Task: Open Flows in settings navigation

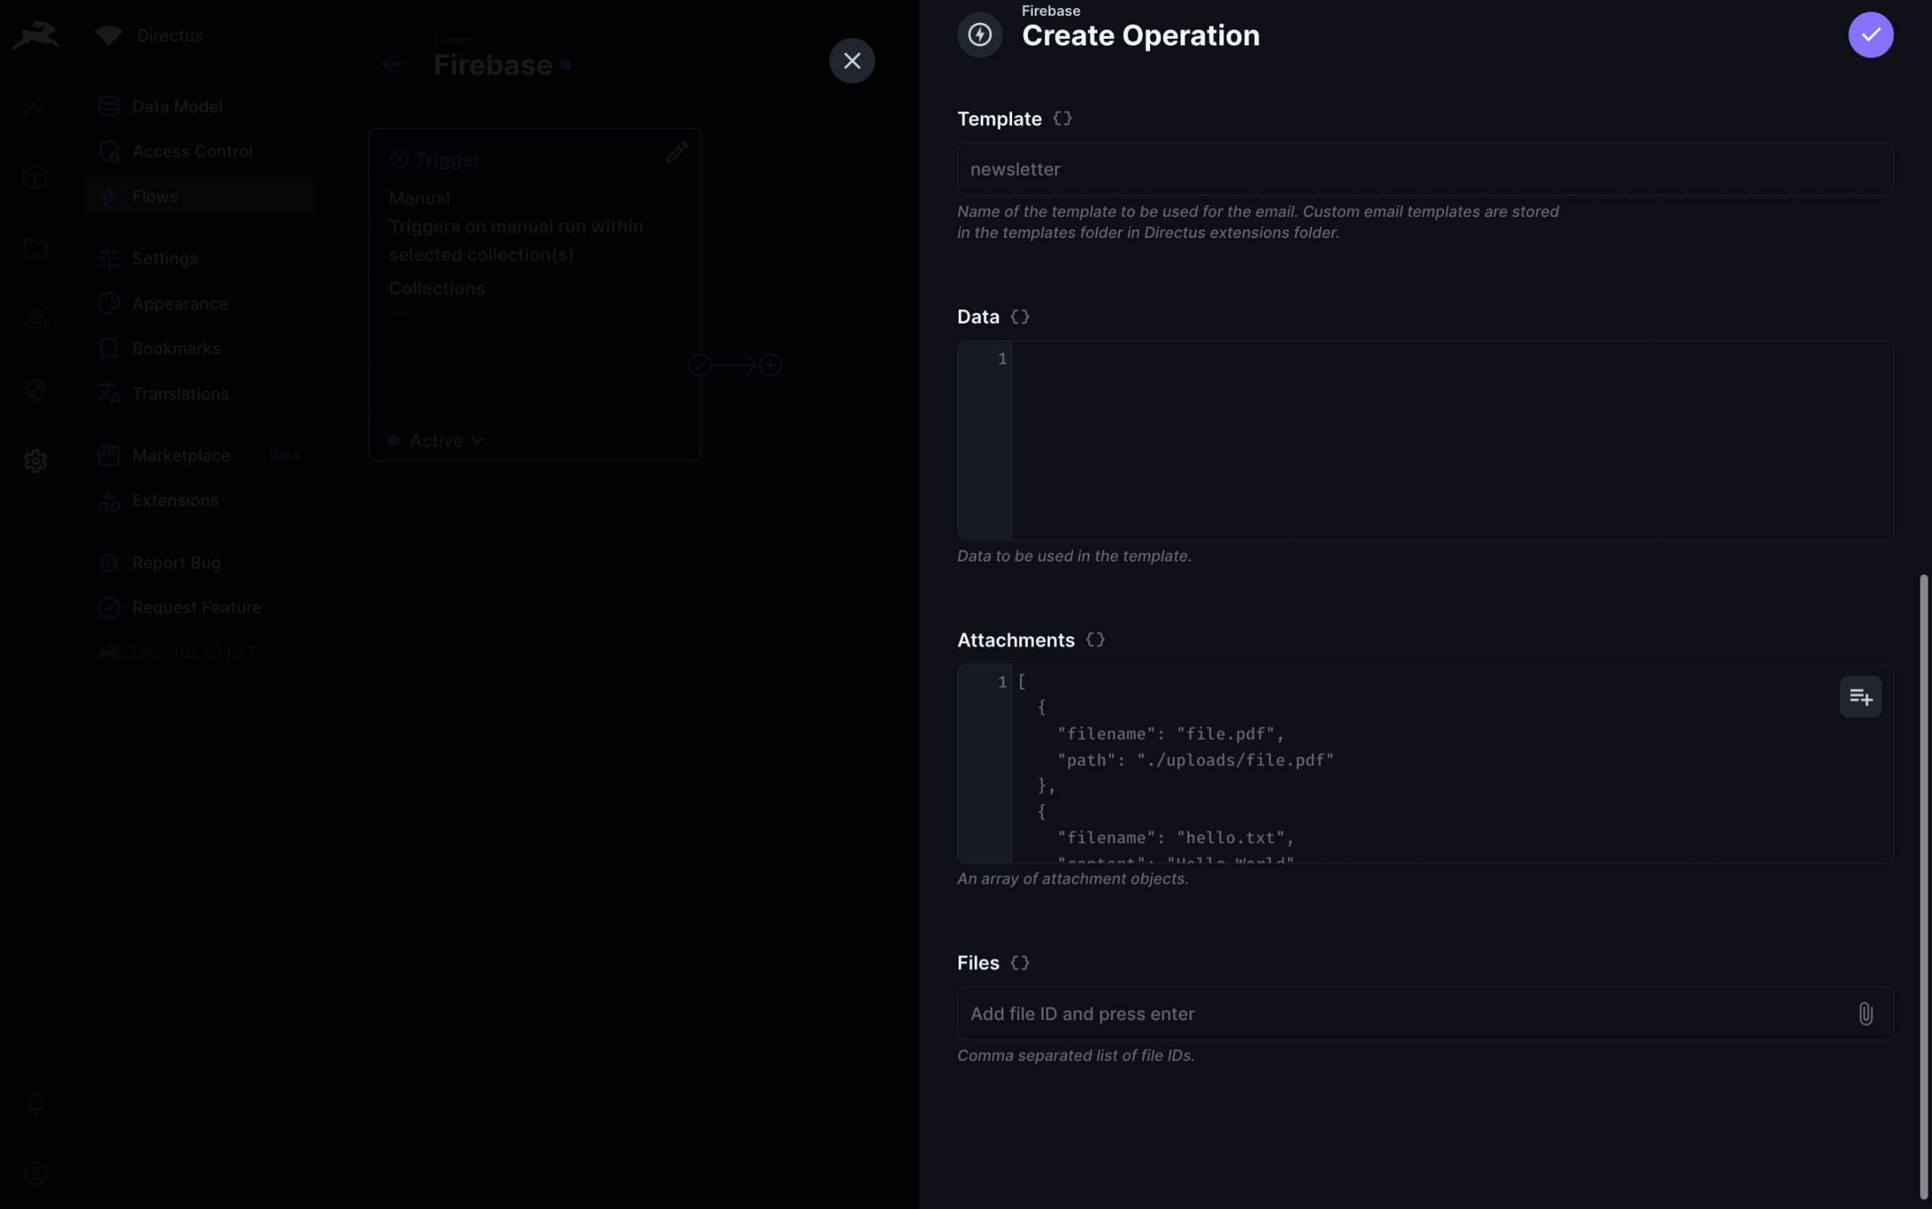Action: pos(155,197)
